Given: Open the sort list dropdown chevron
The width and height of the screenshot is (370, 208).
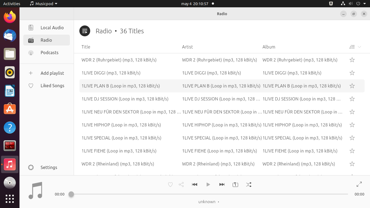Looking at the screenshot, I should (359, 47).
